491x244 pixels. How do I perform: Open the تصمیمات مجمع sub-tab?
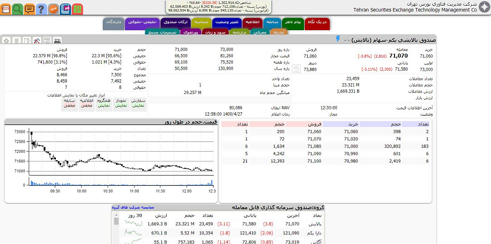163,32
